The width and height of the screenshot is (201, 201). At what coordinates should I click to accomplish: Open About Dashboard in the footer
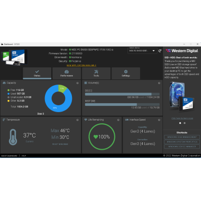pyautogui.click(x=9, y=156)
